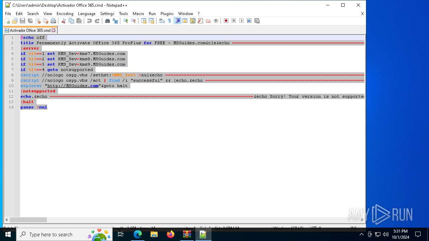Toggle Show All Characters pilcrow icon
429x241 pixels.
[169, 21]
